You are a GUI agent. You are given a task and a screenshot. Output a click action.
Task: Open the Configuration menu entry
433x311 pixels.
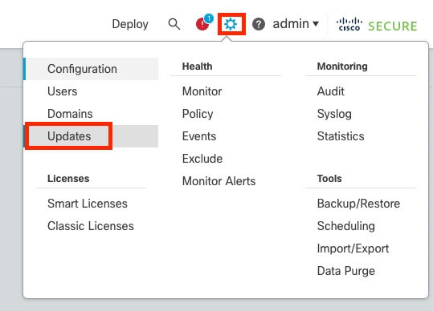91,69
